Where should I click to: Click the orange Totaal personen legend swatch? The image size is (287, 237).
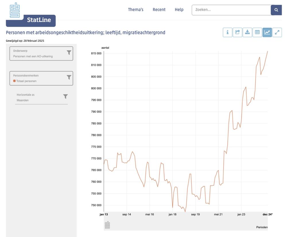[x=14, y=81]
